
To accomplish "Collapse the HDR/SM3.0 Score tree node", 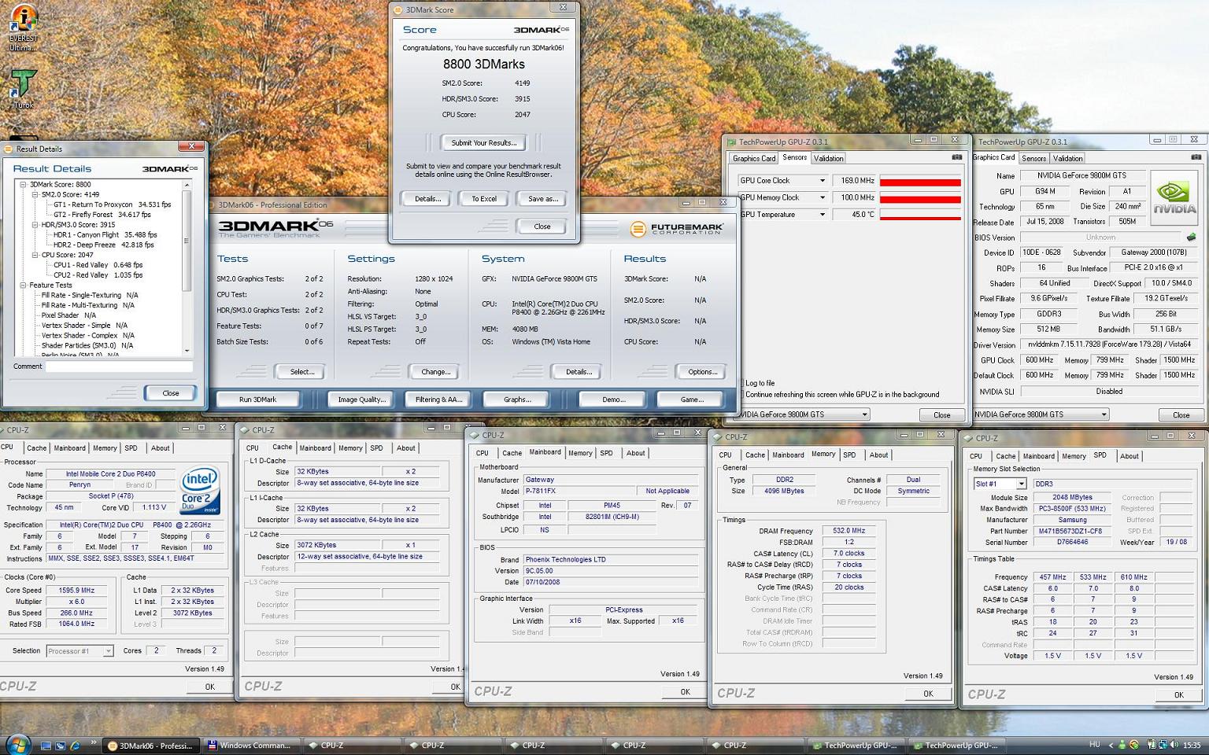I will tap(35, 224).
